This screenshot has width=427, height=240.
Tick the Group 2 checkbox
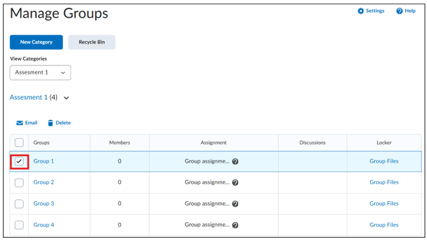(19, 182)
